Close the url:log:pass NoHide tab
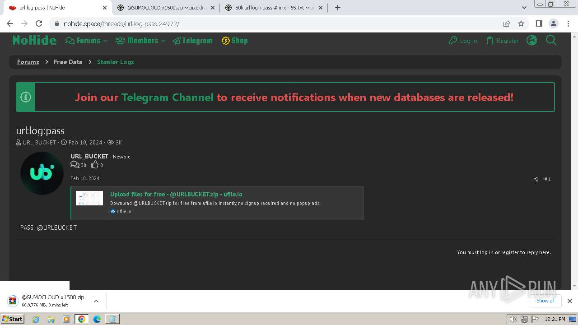Screen dimensions: 578x325 [104, 8]
